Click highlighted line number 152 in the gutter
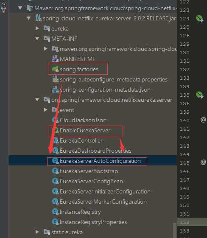Image resolution: width=207 pixels, height=238 pixels. [x=185, y=222]
